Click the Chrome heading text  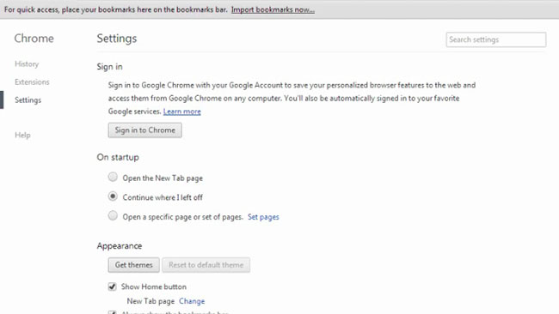(34, 39)
